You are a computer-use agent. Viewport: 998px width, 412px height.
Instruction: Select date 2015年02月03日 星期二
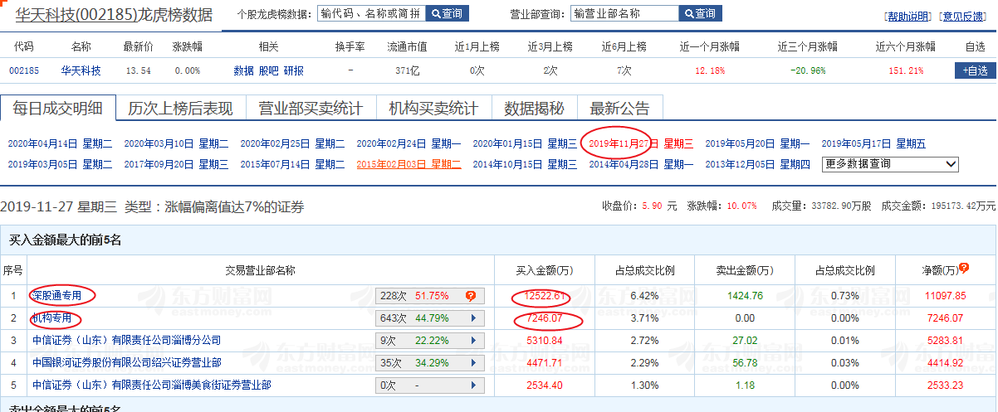(x=408, y=164)
